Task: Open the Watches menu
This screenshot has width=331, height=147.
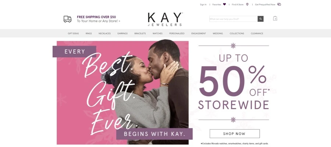Action: click(x=157, y=33)
